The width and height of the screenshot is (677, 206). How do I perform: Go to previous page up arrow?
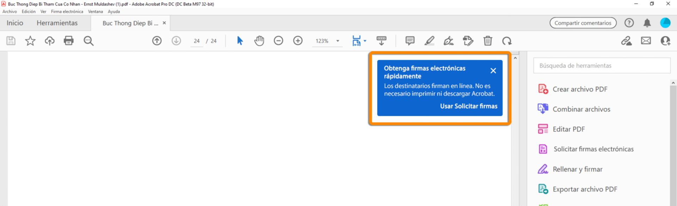pos(157,41)
